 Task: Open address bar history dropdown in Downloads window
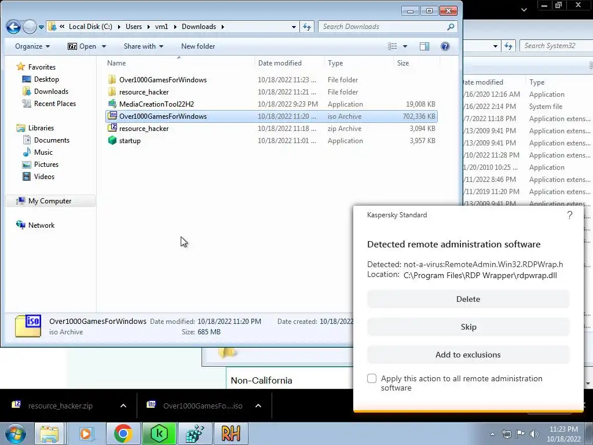[x=294, y=27]
